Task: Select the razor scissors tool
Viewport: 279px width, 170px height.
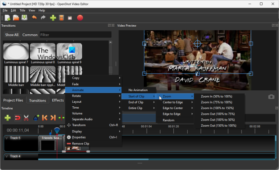Action: (26, 118)
